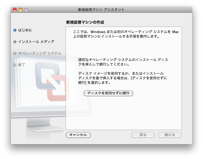Close the window with red button
The height and width of the screenshot is (159, 203).
tap(15, 10)
